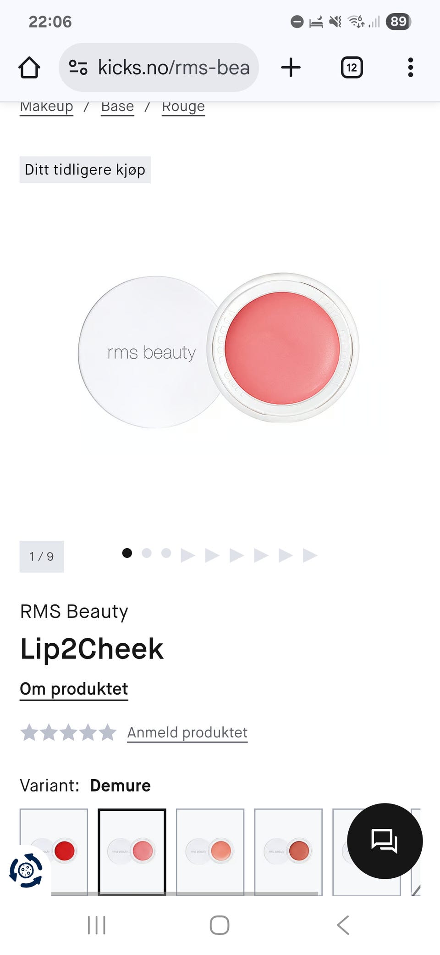This screenshot has height=955, width=440.
Task: Select the terracotta brown variant swatch
Action: click(288, 852)
